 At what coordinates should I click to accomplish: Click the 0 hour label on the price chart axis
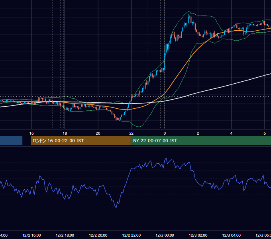pos(165,133)
